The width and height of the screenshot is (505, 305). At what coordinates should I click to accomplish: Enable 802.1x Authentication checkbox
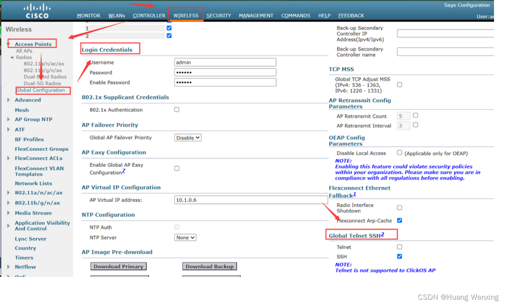(177, 109)
